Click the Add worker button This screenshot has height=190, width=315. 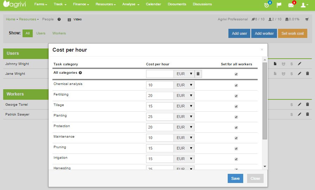tap(264, 33)
